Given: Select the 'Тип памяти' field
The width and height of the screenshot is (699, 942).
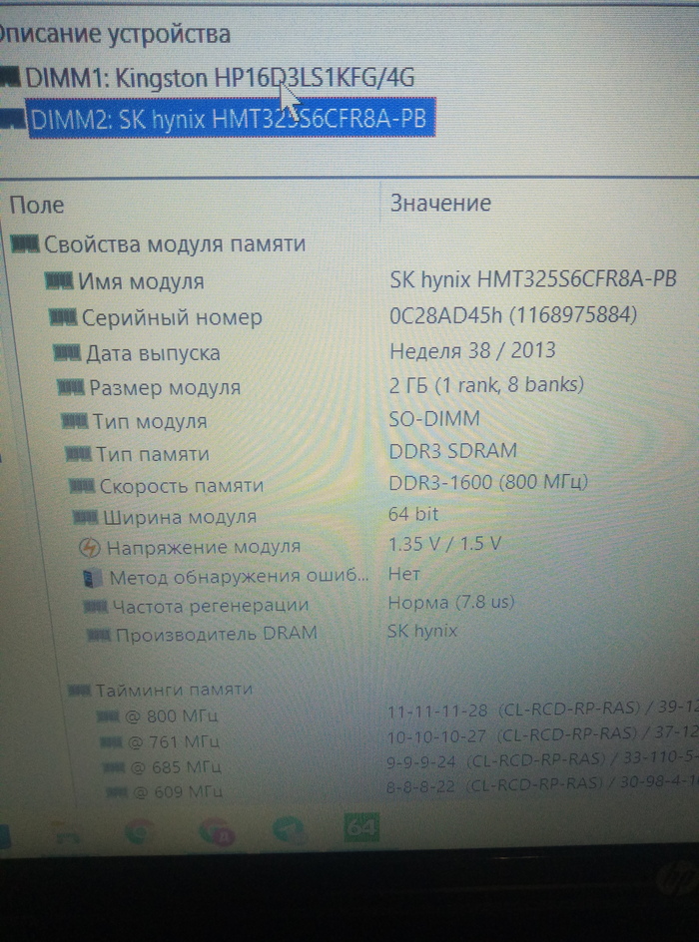Looking at the screenshot, I should (x=153, y=454).
